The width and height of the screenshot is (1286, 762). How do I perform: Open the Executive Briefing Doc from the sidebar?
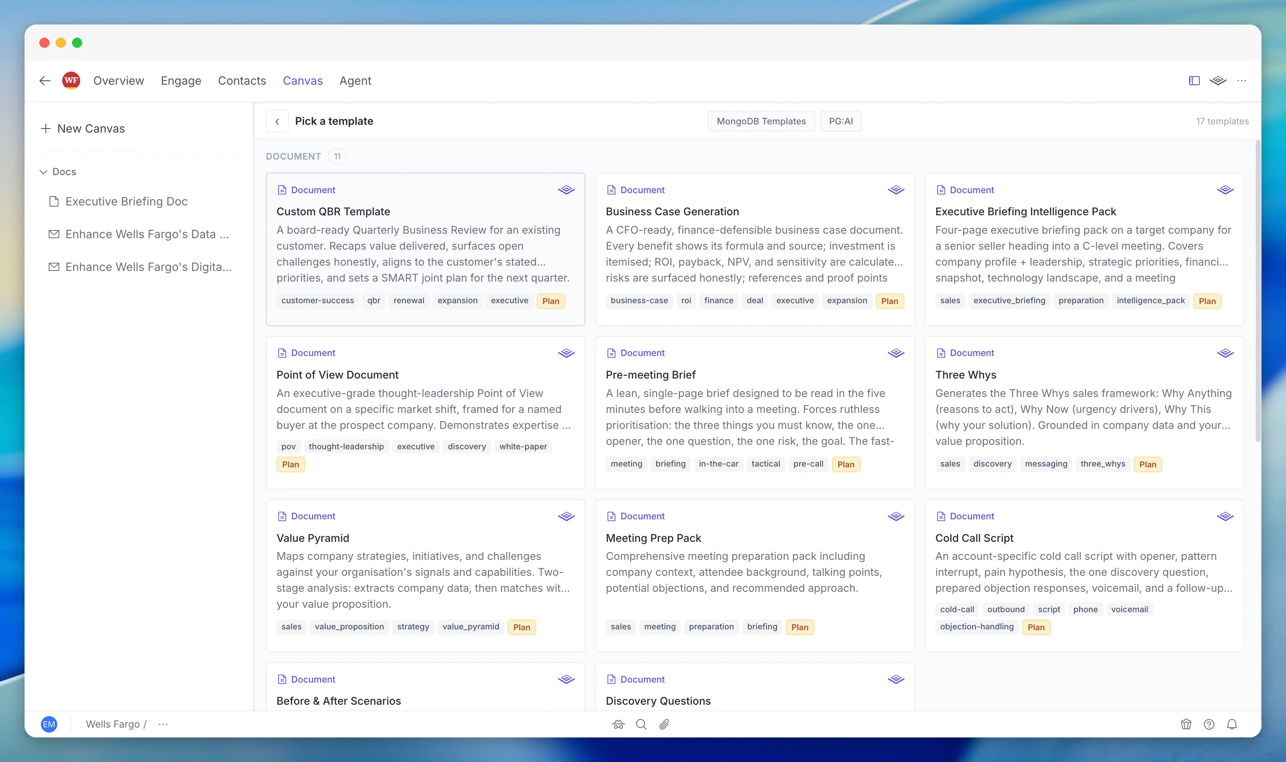pyautogui.click(x=126, y=201)
